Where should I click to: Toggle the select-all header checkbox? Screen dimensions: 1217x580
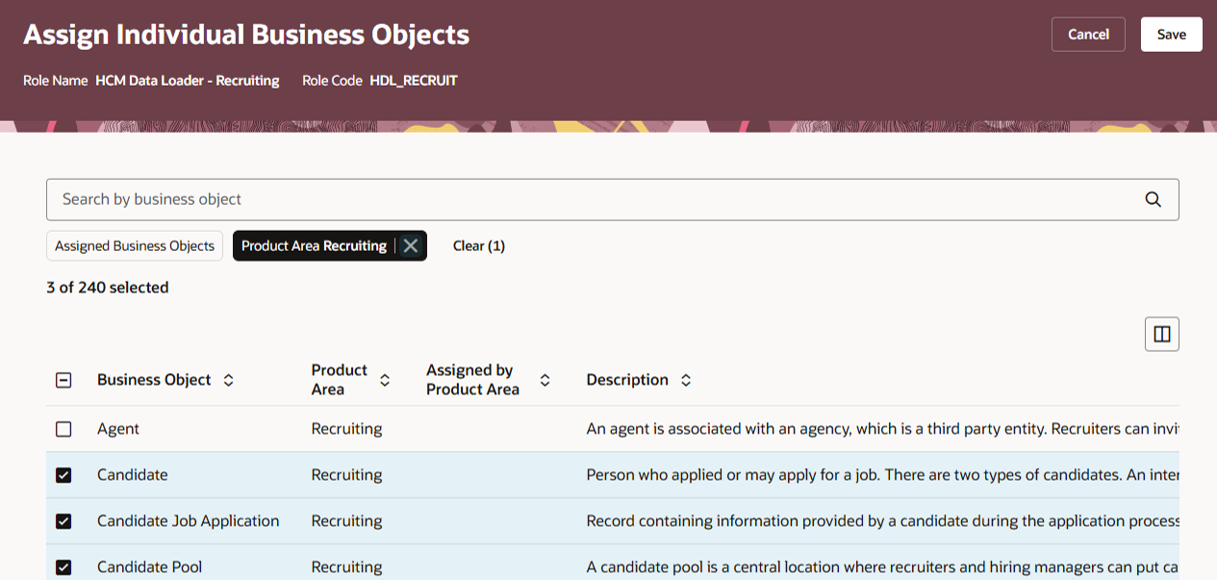coord(63,380)
